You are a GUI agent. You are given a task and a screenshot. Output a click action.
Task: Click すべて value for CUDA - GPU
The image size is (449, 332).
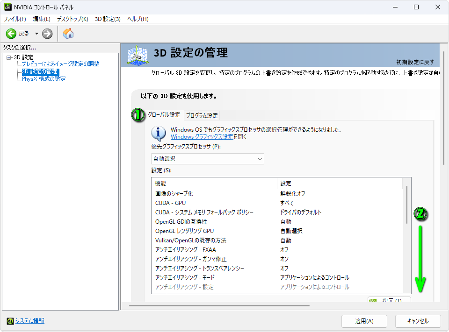[287, 203]
